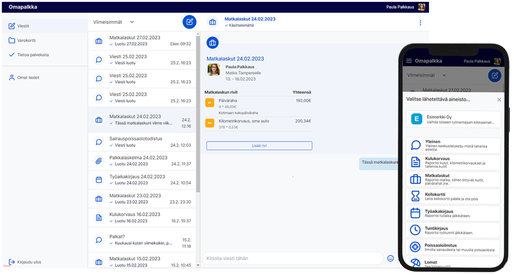Choose Työaikakirjaus option on phone
514x275 pixels.
pyautogui.click(x=453, y=213)
